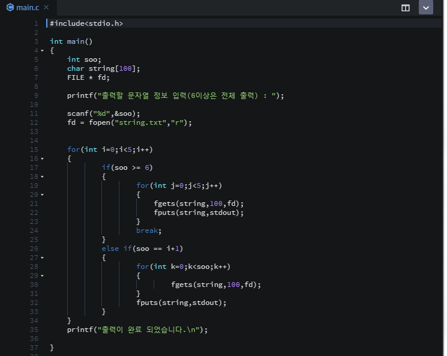Click 'for(int i=0;i<5;i++)' on line 15

(110, 149)
